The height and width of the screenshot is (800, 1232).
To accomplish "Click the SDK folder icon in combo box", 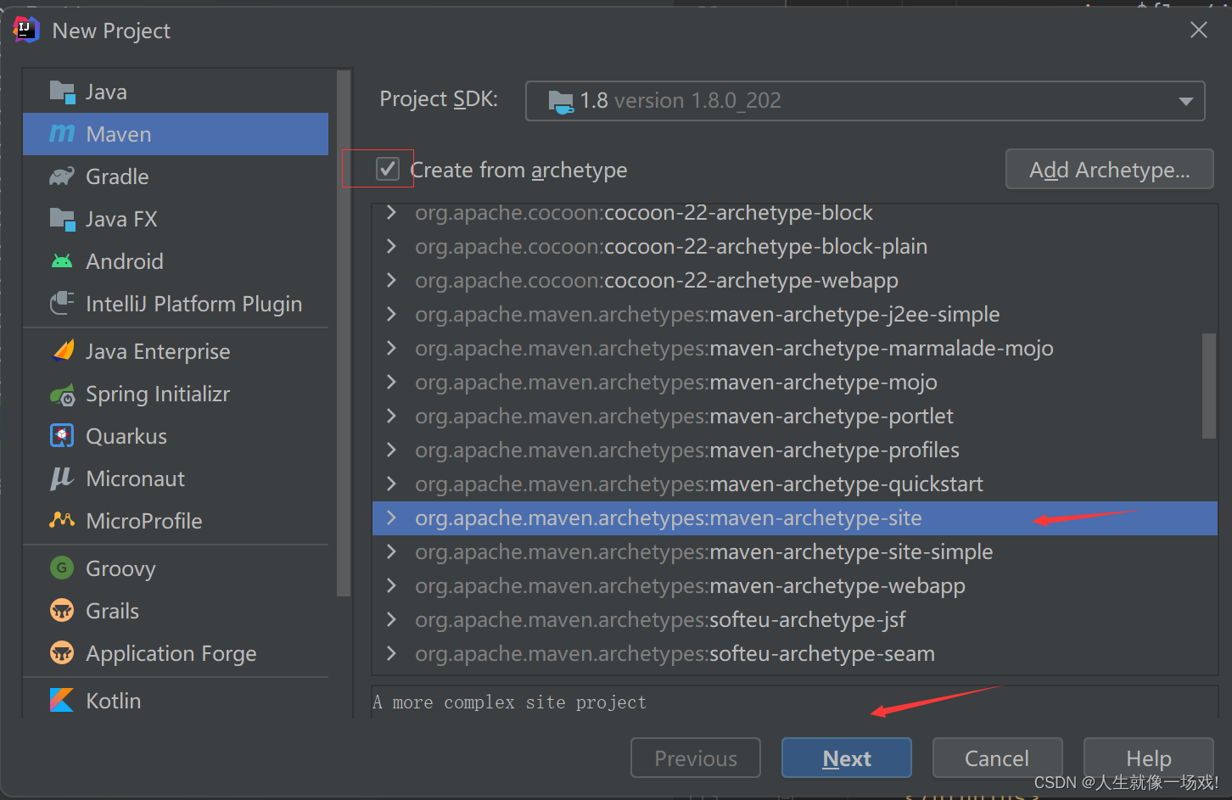I will [561, 101].
